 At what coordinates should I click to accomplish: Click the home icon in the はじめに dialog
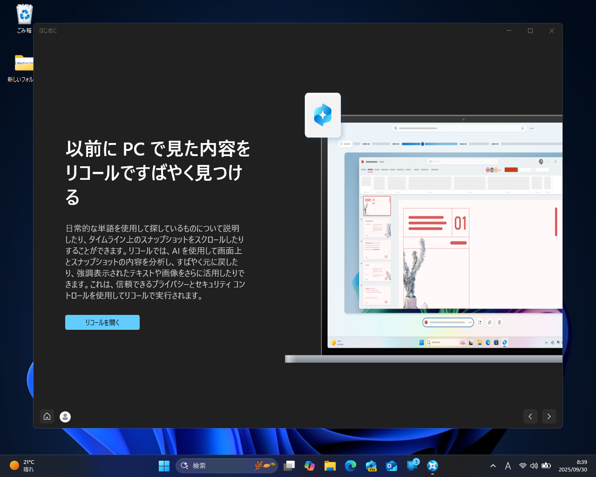coord(47,416)
